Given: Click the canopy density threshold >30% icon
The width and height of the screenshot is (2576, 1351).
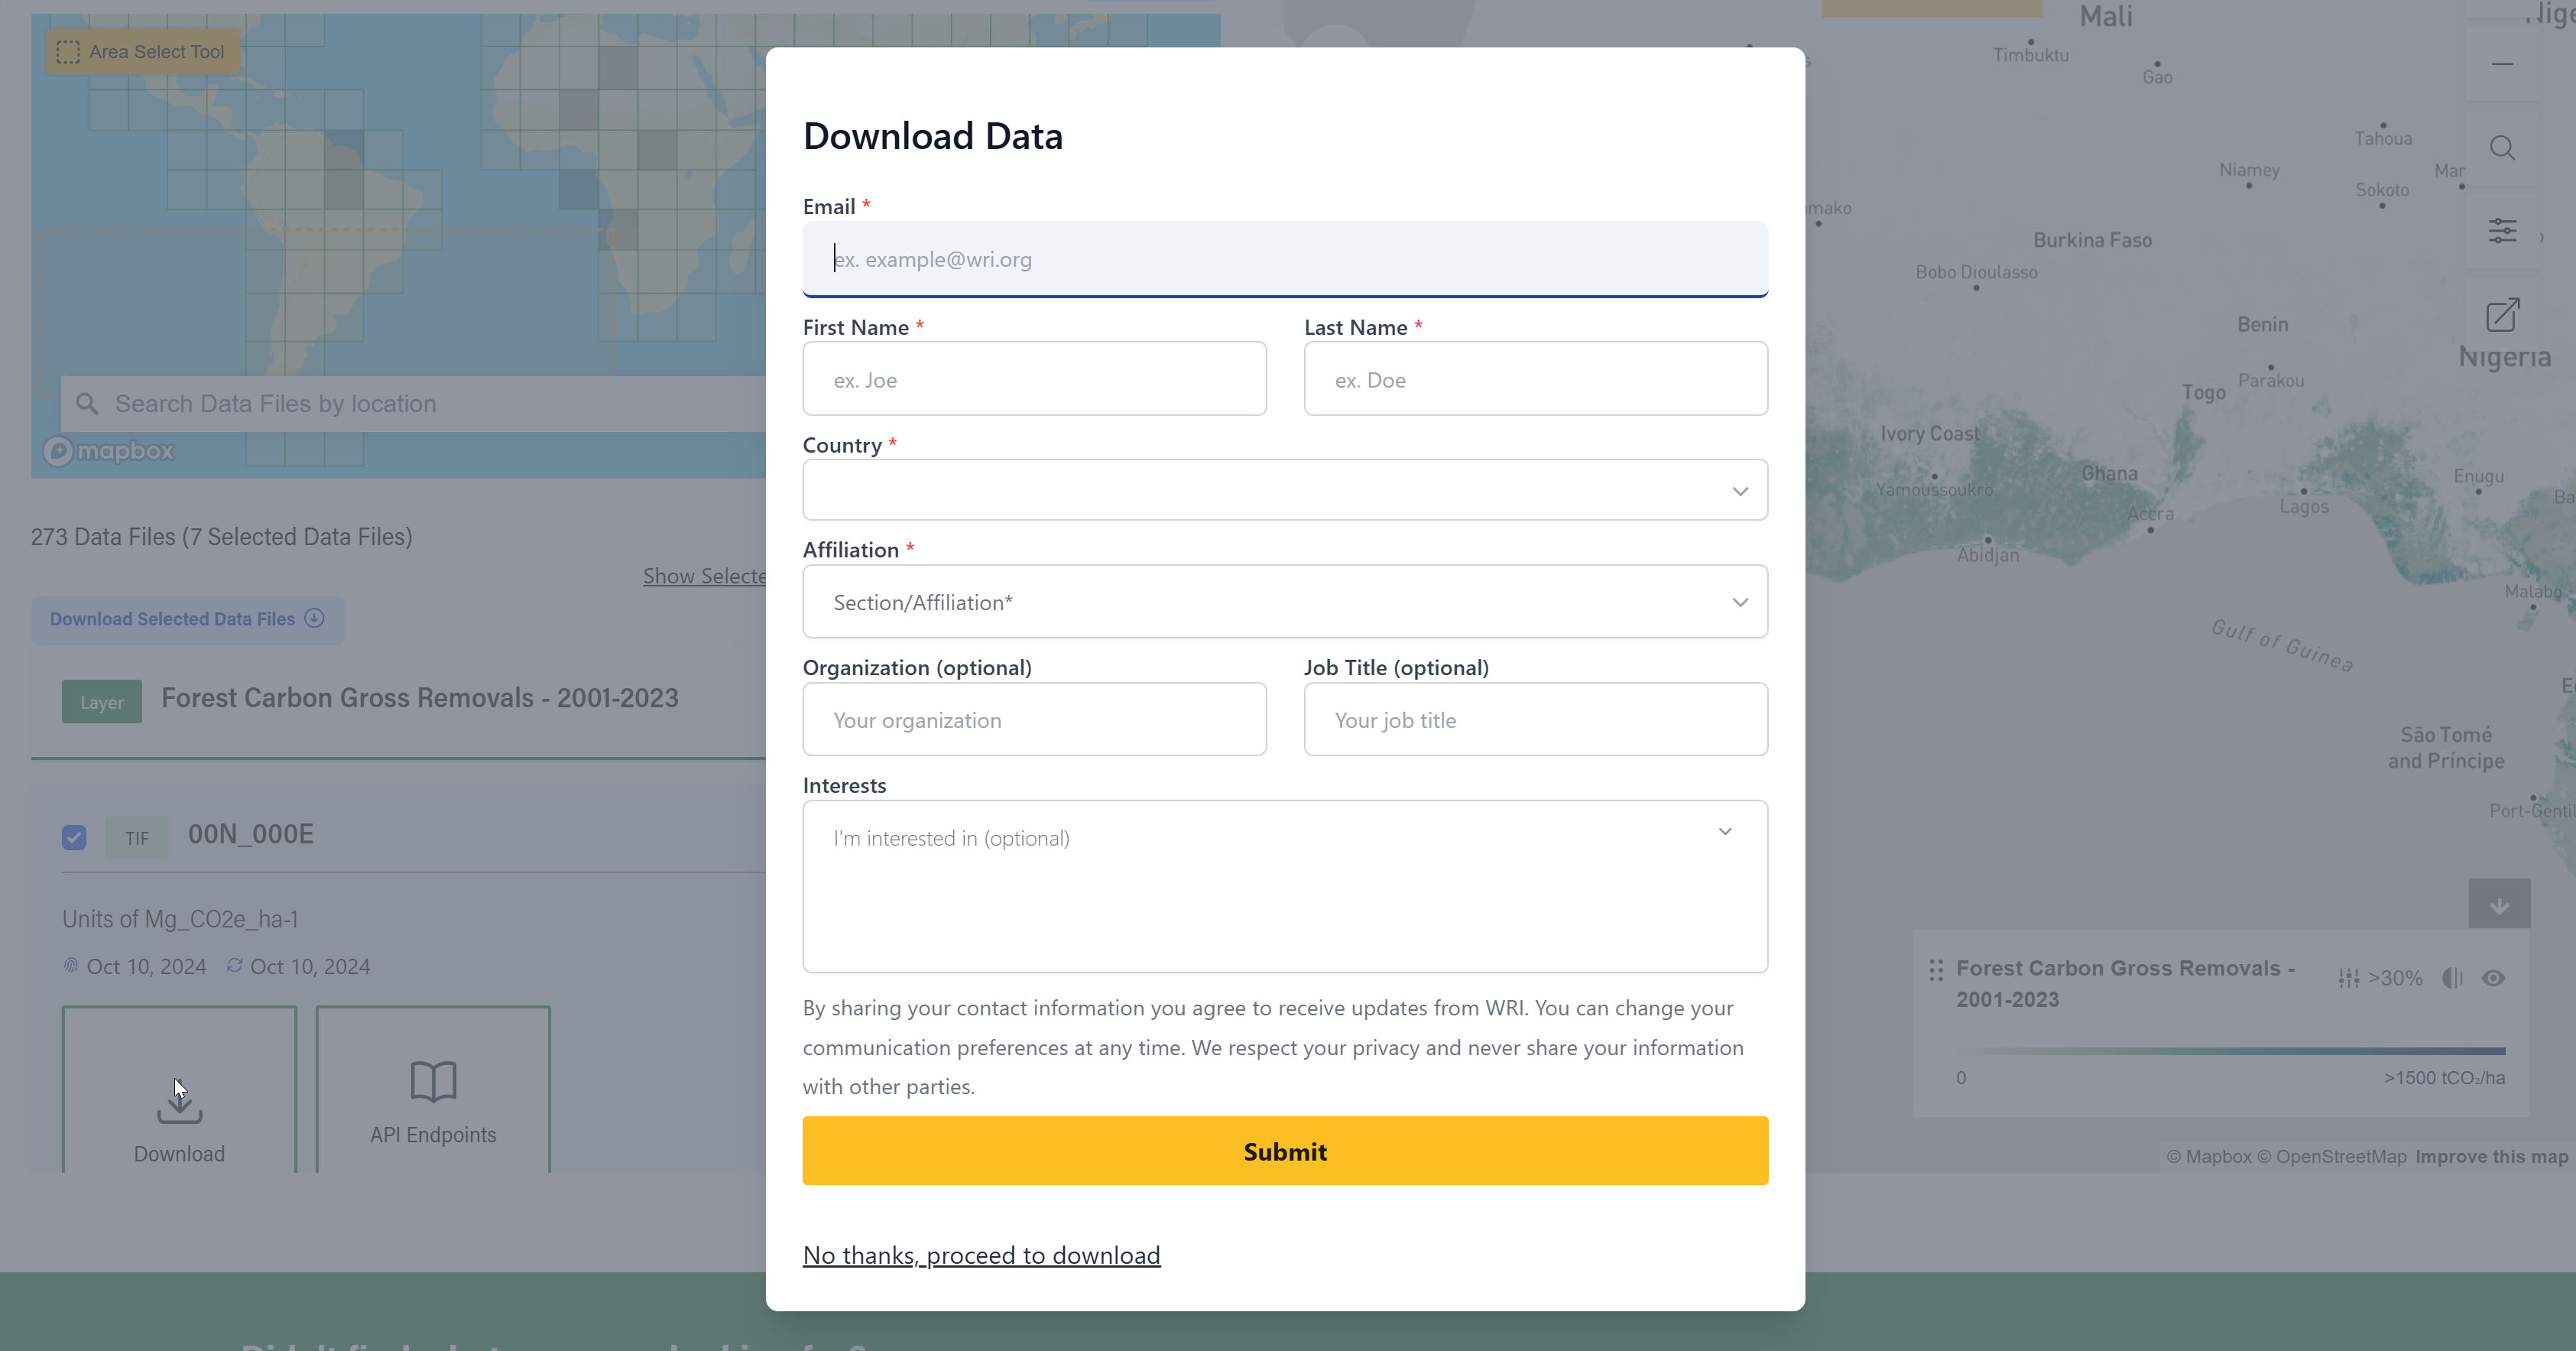Looking at the screenshot, I should click(2349, 978).
